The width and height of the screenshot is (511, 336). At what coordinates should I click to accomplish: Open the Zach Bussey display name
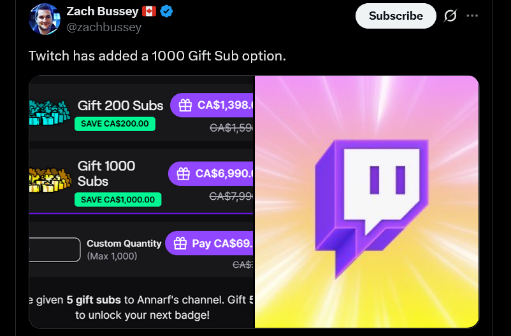click(x=103, y=11)
